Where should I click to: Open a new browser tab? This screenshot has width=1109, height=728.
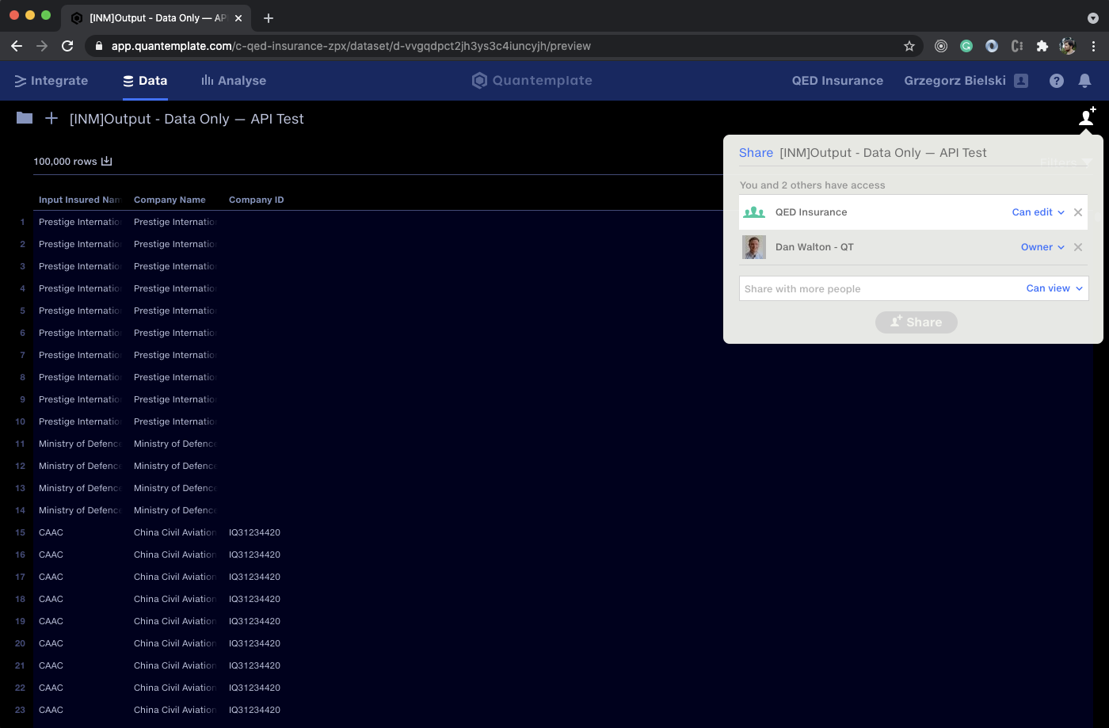[x=269, y=17]
